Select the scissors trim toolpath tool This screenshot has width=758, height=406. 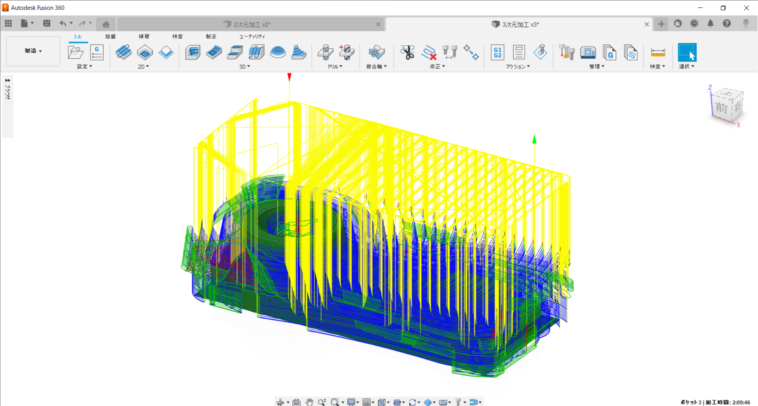(x=407, y=52)
